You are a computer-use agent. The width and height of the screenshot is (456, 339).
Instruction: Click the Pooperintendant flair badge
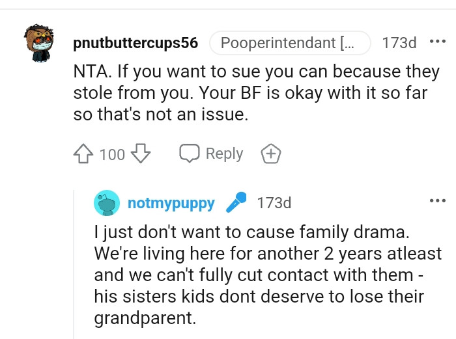(x=289, y=44)
